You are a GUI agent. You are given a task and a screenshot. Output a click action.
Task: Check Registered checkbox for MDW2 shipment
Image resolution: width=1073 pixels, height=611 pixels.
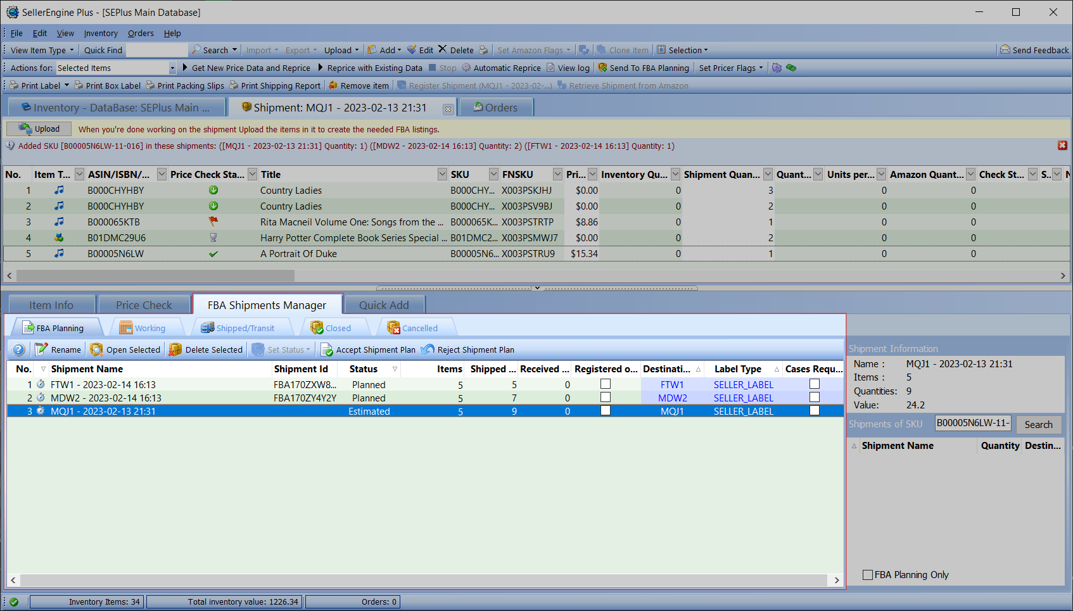point(606,398)
